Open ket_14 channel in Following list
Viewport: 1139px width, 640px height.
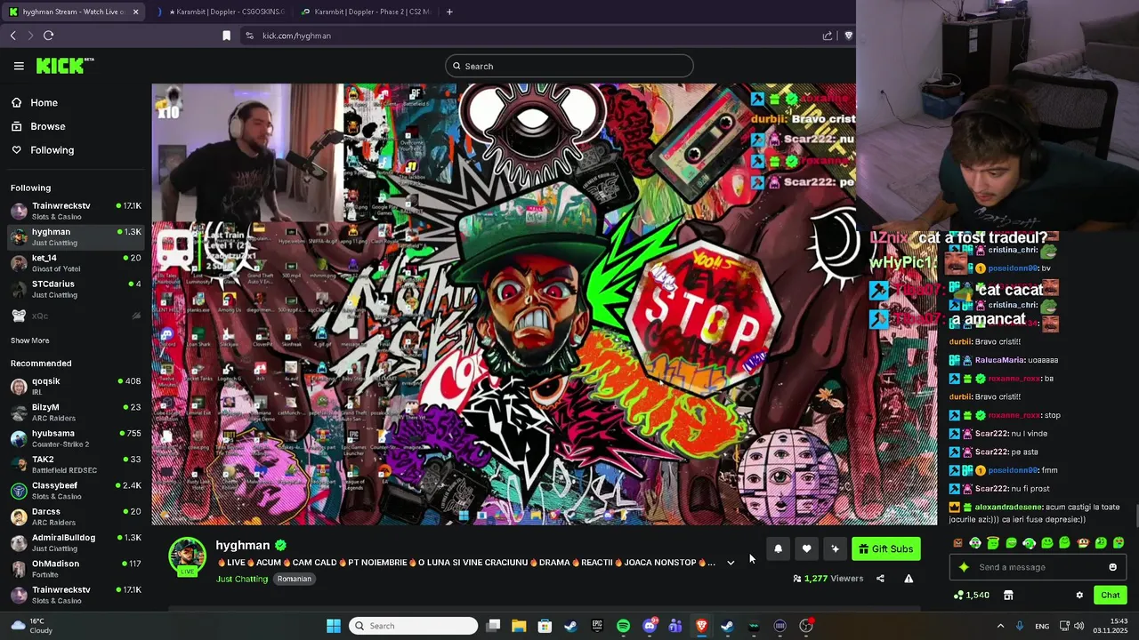point(75,263)
